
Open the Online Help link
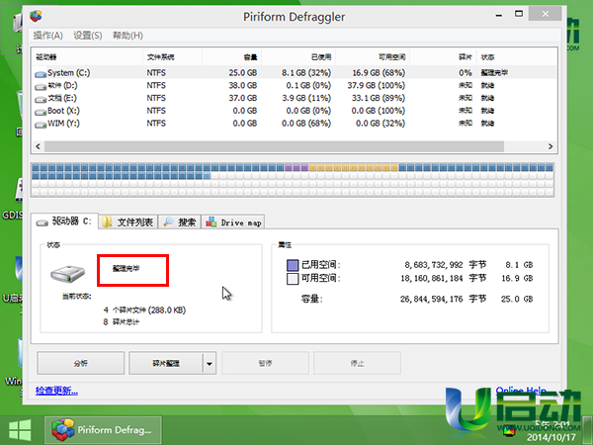pos(521,390)
